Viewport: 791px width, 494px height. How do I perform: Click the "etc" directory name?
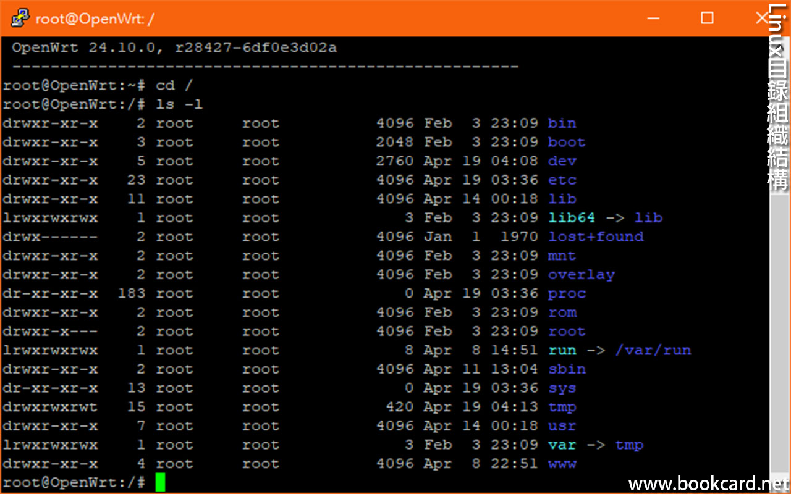point(562,180)
